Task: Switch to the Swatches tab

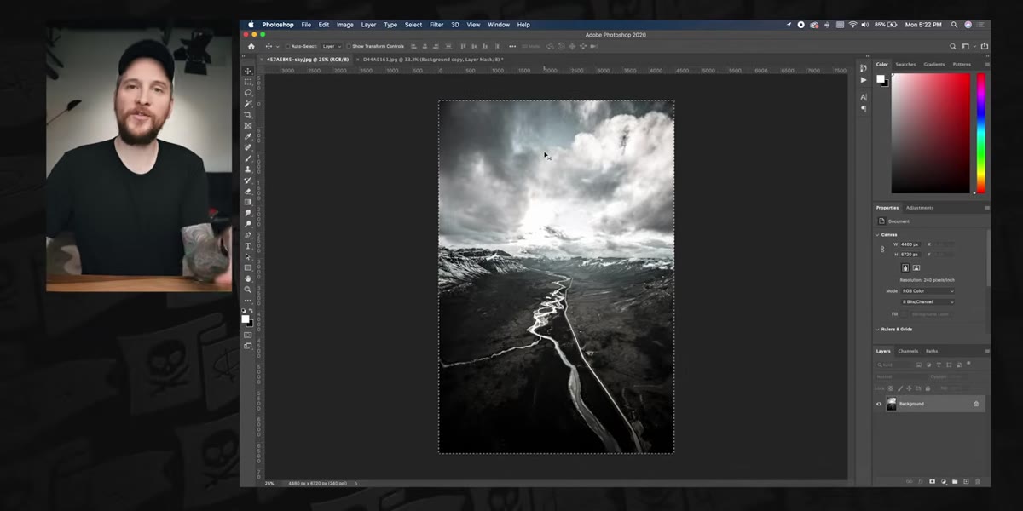Action: [905, 64]
